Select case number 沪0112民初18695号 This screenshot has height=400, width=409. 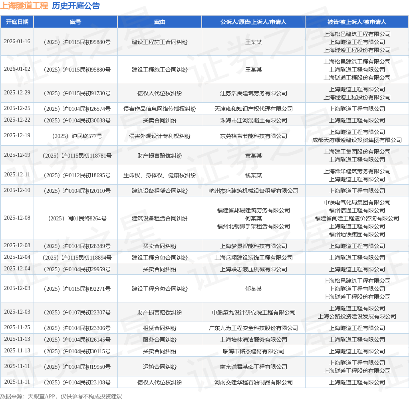77,175
